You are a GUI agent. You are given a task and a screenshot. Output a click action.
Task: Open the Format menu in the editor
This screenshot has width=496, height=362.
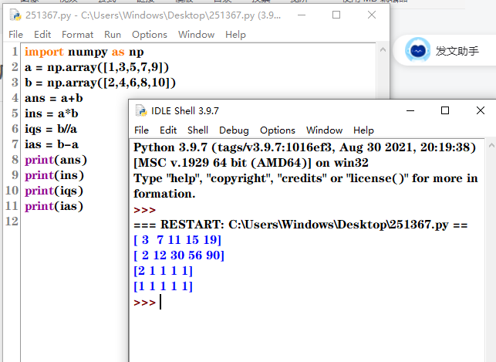tap(77, 35)
